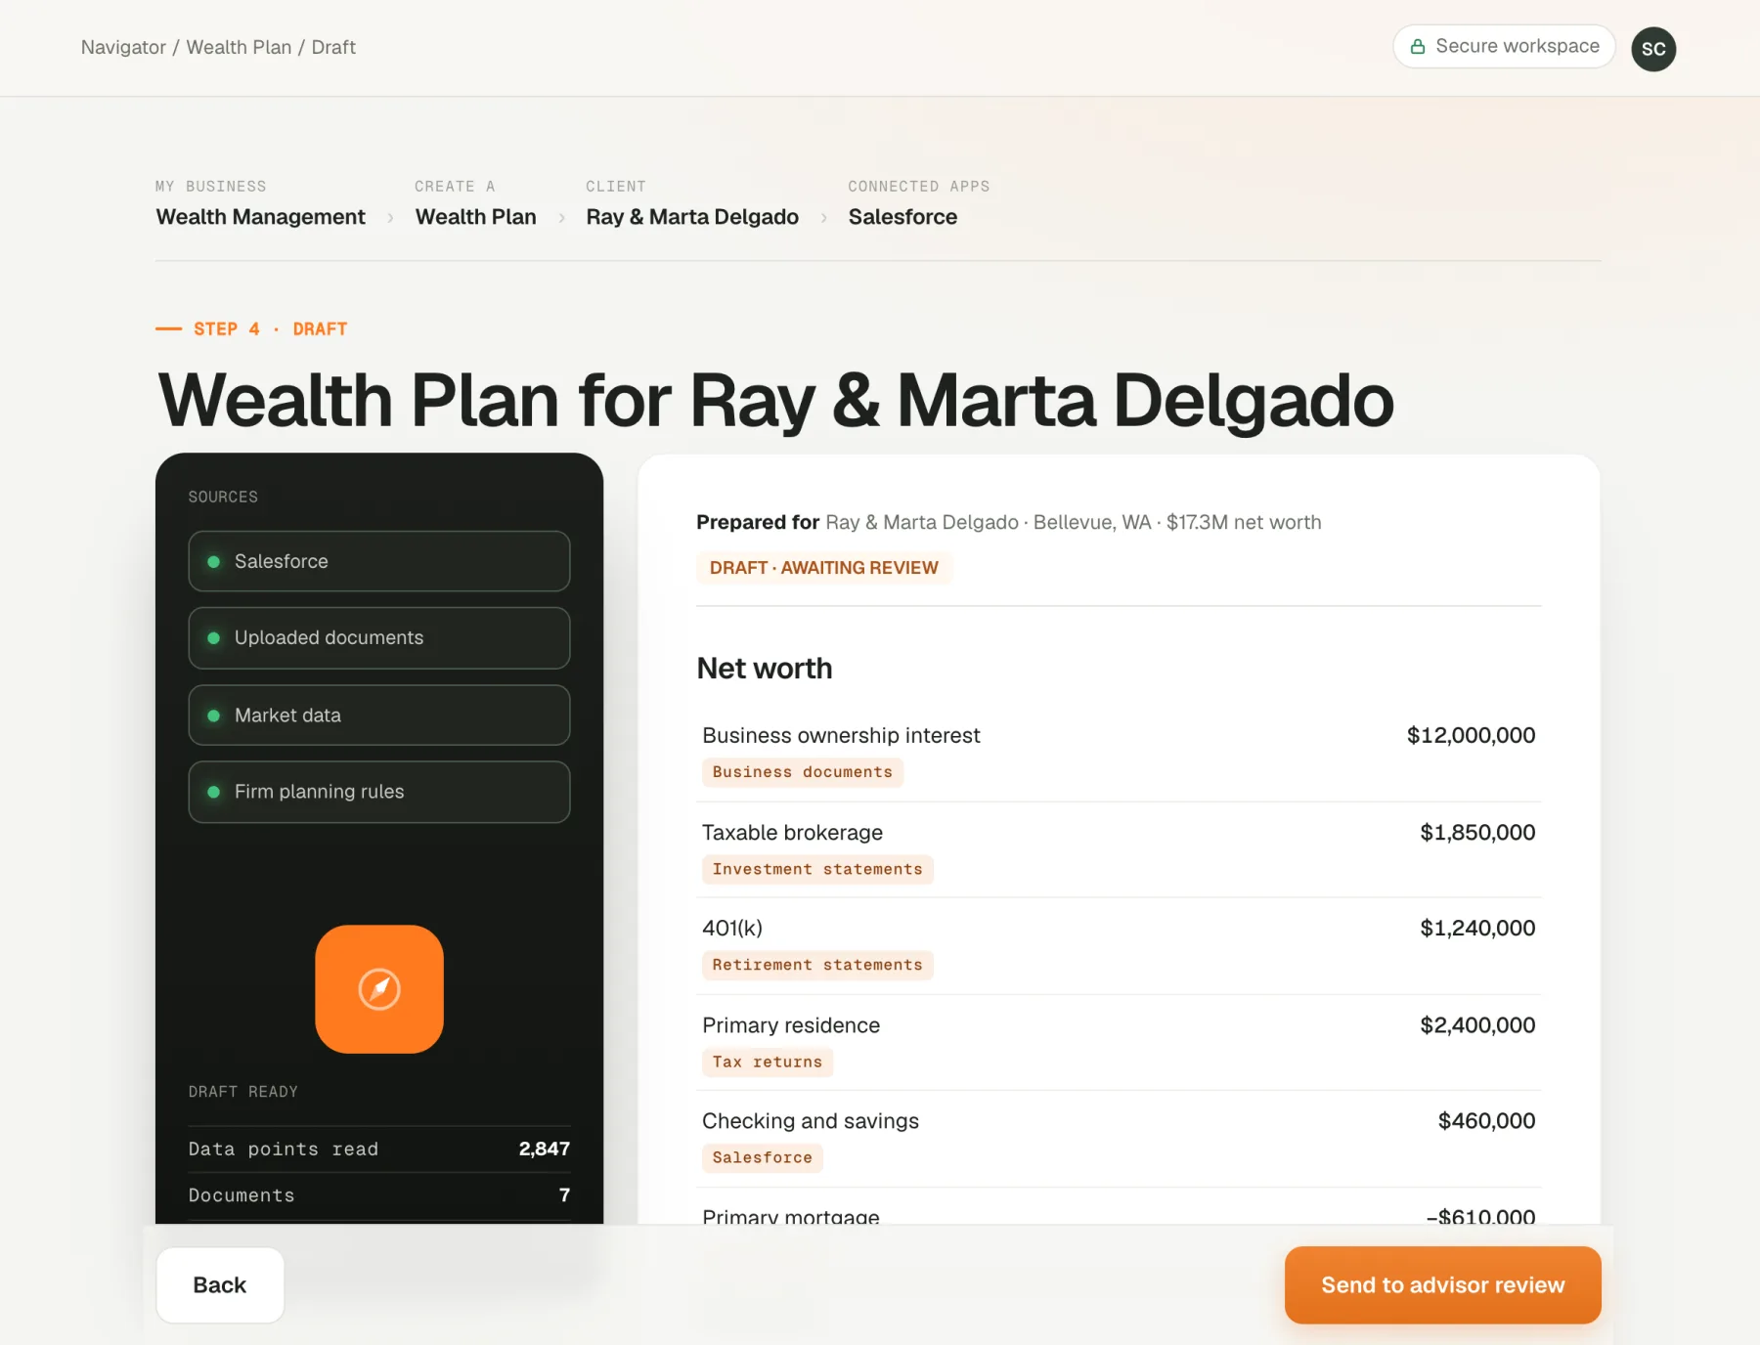Click the lock icon in Secure workspace

point(1418,47)
